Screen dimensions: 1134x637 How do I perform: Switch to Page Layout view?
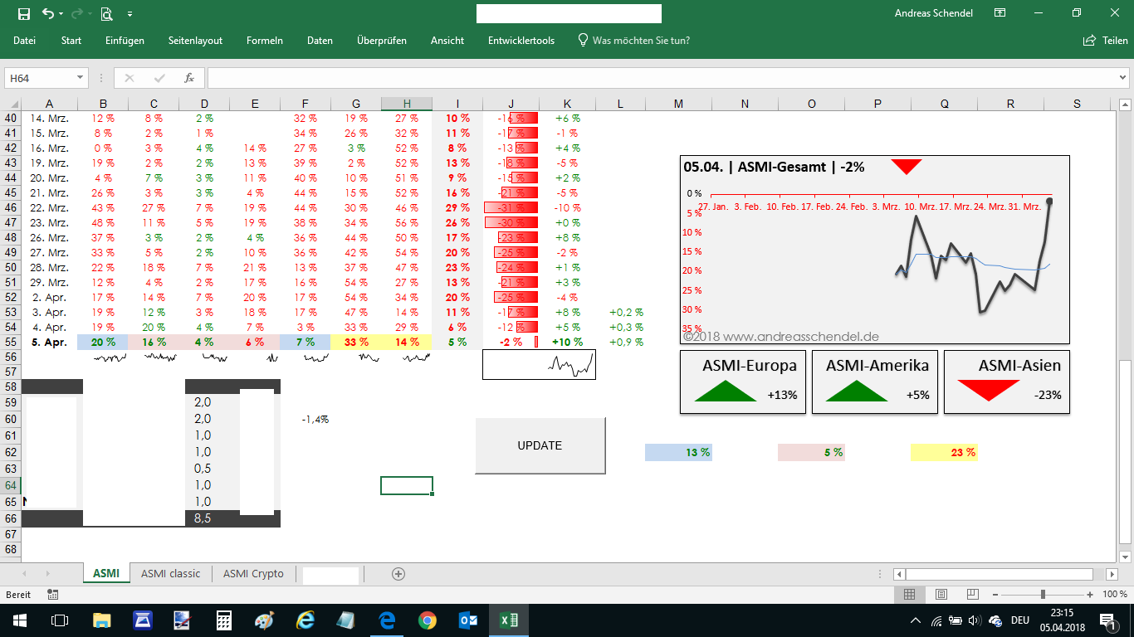coord(941,595)
